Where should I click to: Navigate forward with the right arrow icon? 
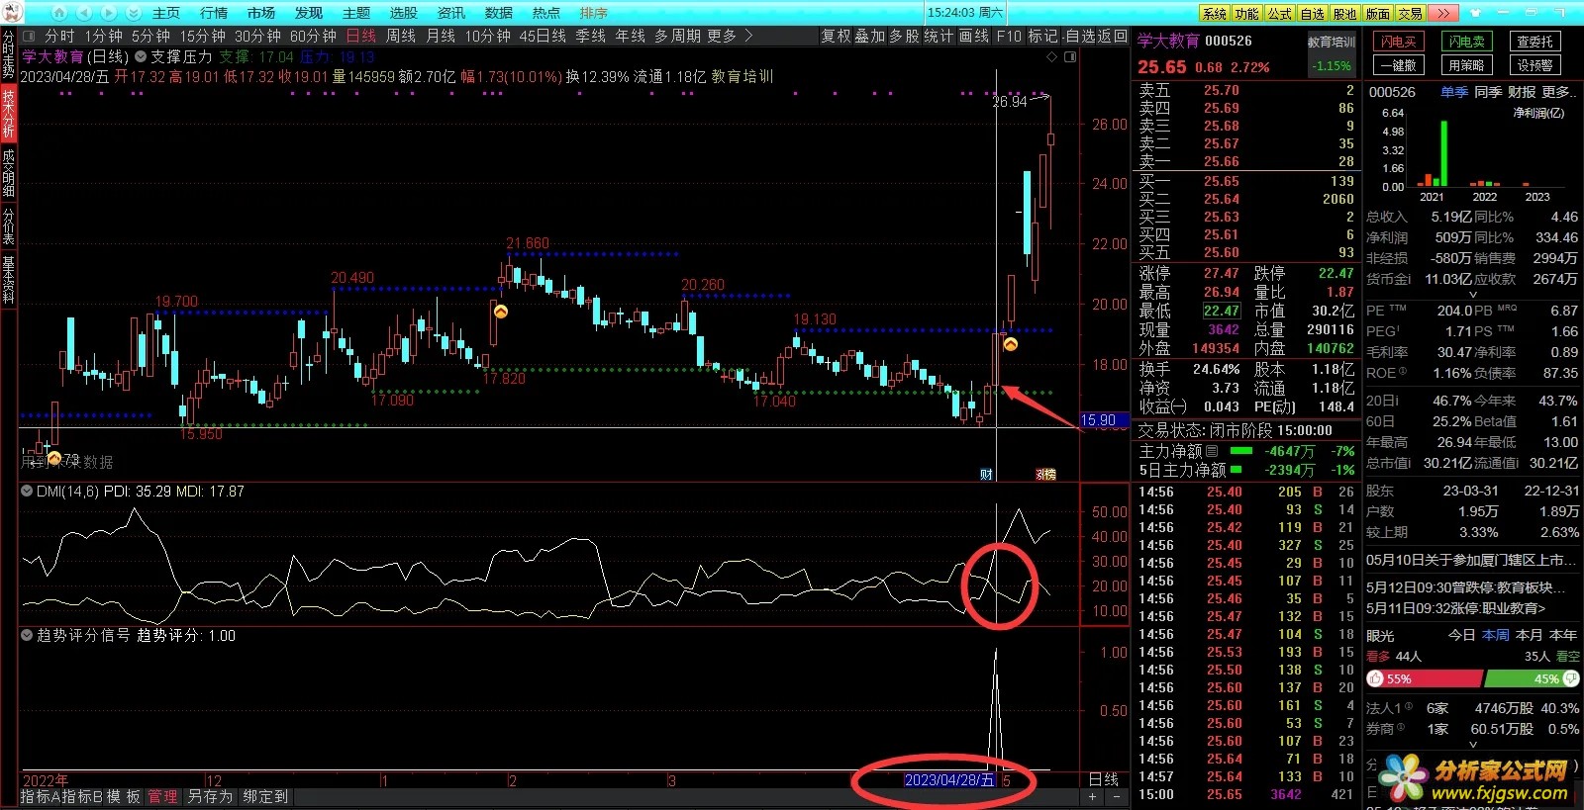click(109, 13)
